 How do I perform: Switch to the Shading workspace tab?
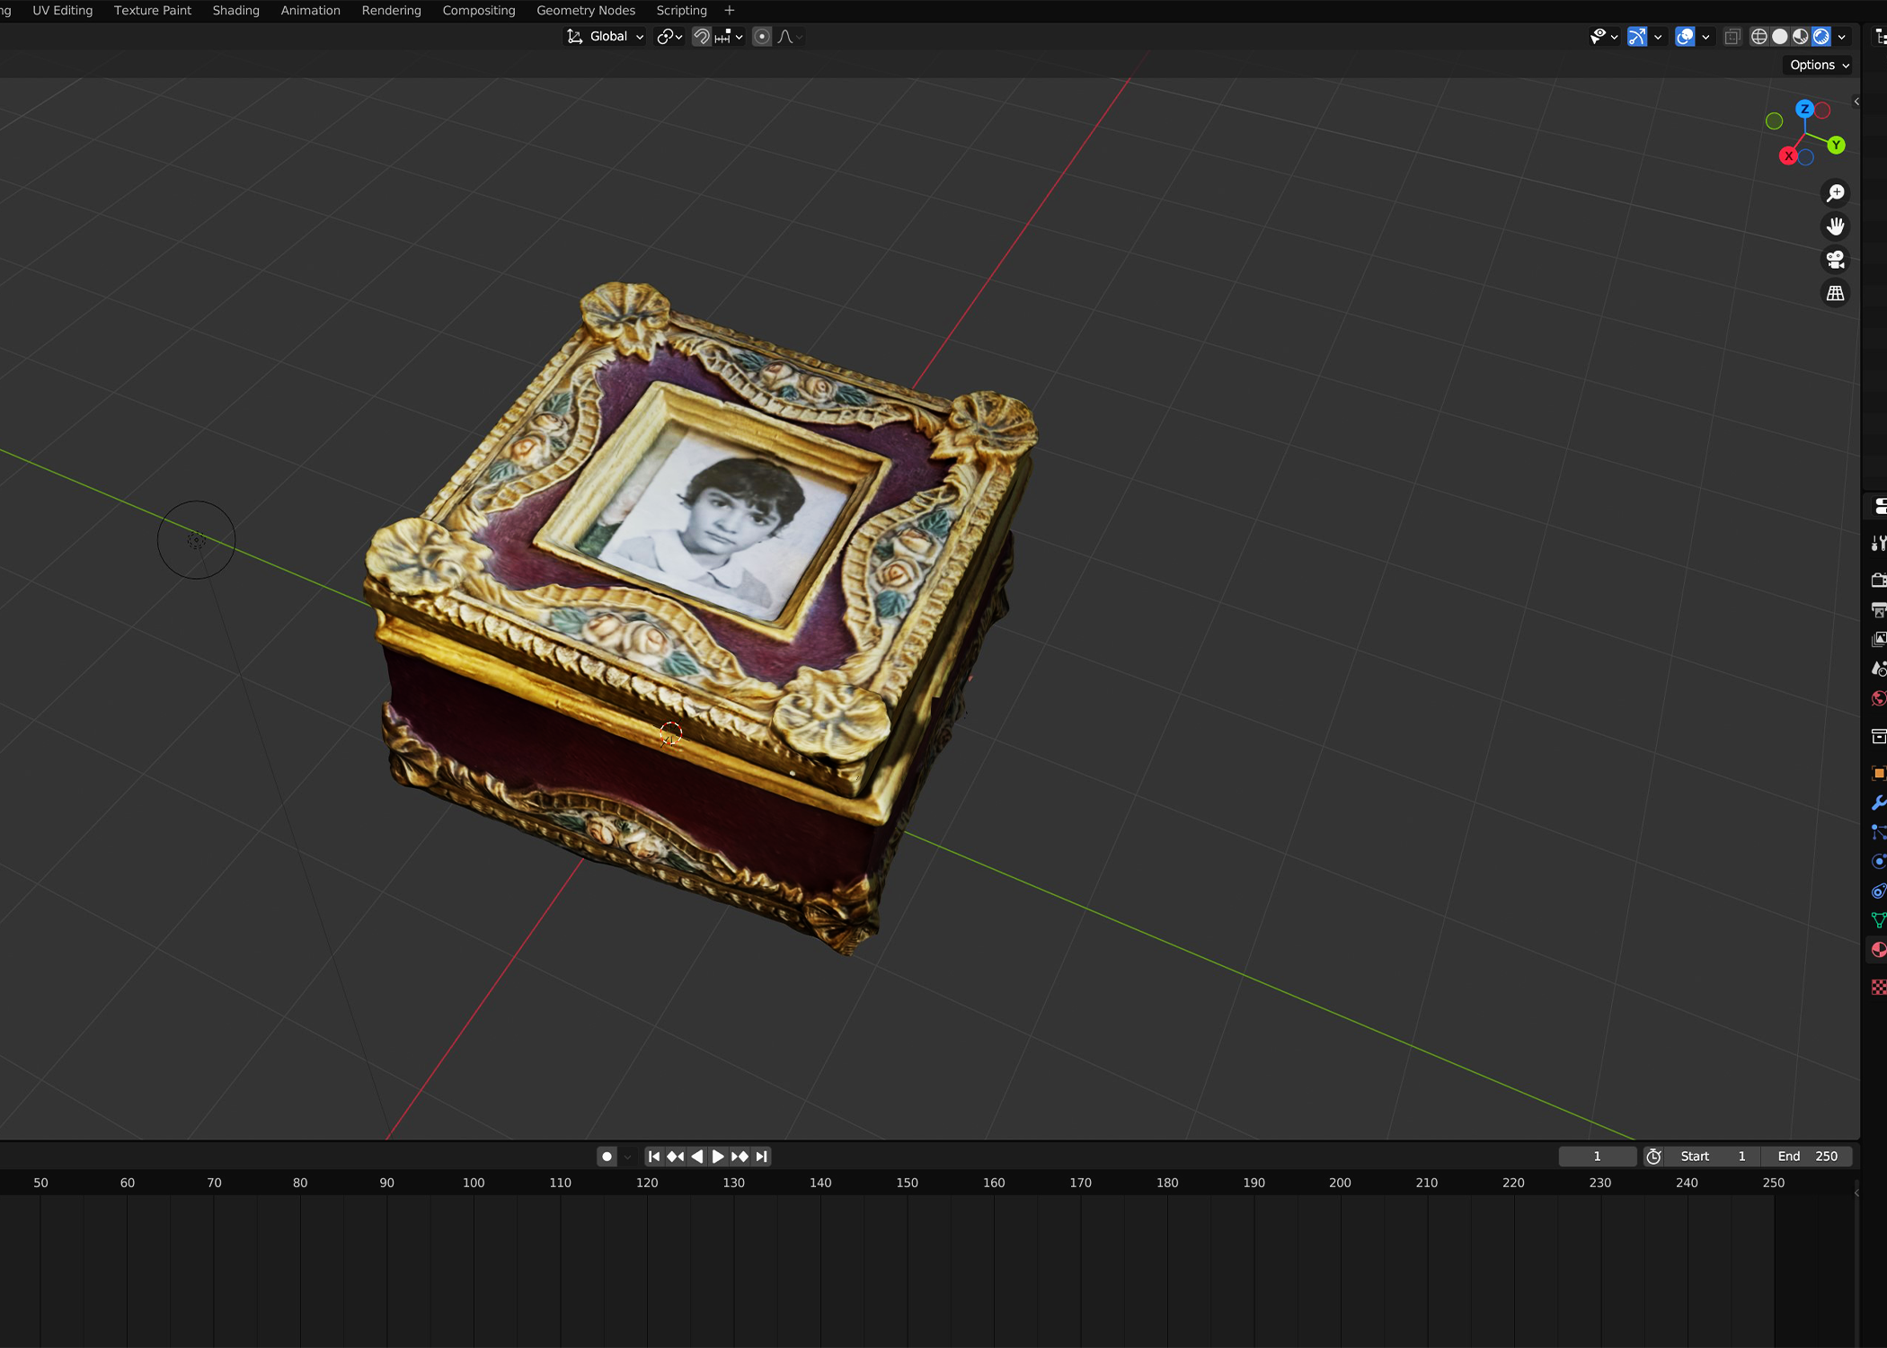[x=235, y=11]
